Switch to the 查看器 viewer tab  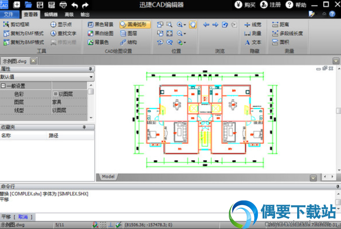[x=30, y=14]
